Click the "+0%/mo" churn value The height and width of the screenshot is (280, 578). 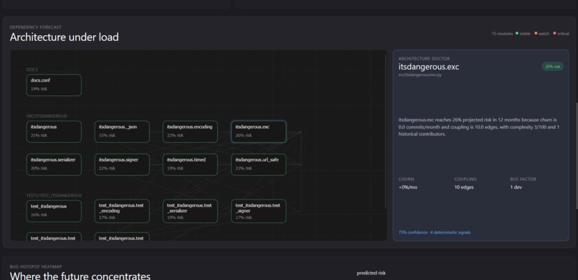click(x=408, y=187)
